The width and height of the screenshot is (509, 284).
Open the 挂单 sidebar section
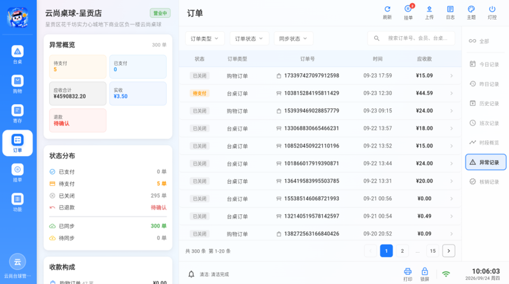(x=18, y=173)
